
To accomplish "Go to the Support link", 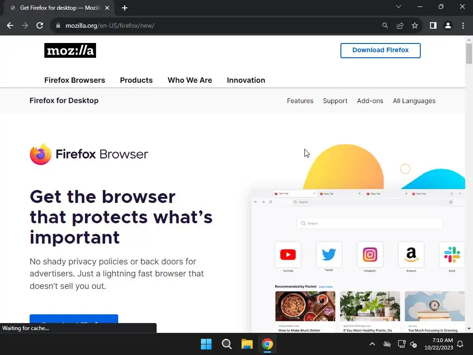I will pos(335,101).
